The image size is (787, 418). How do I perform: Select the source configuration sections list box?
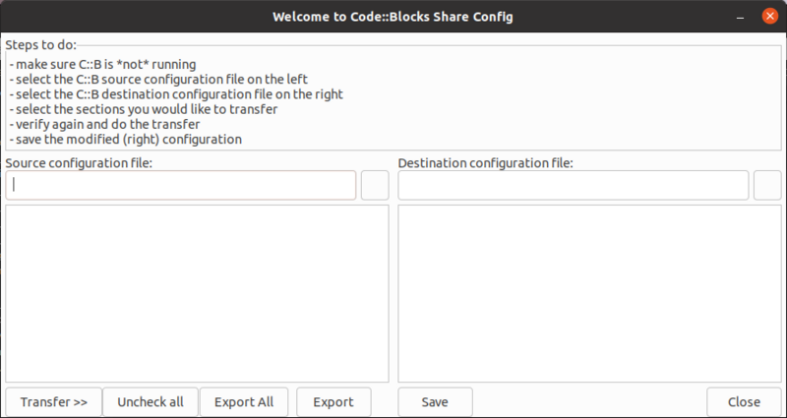pyautogui.click(x=198, y=293)
